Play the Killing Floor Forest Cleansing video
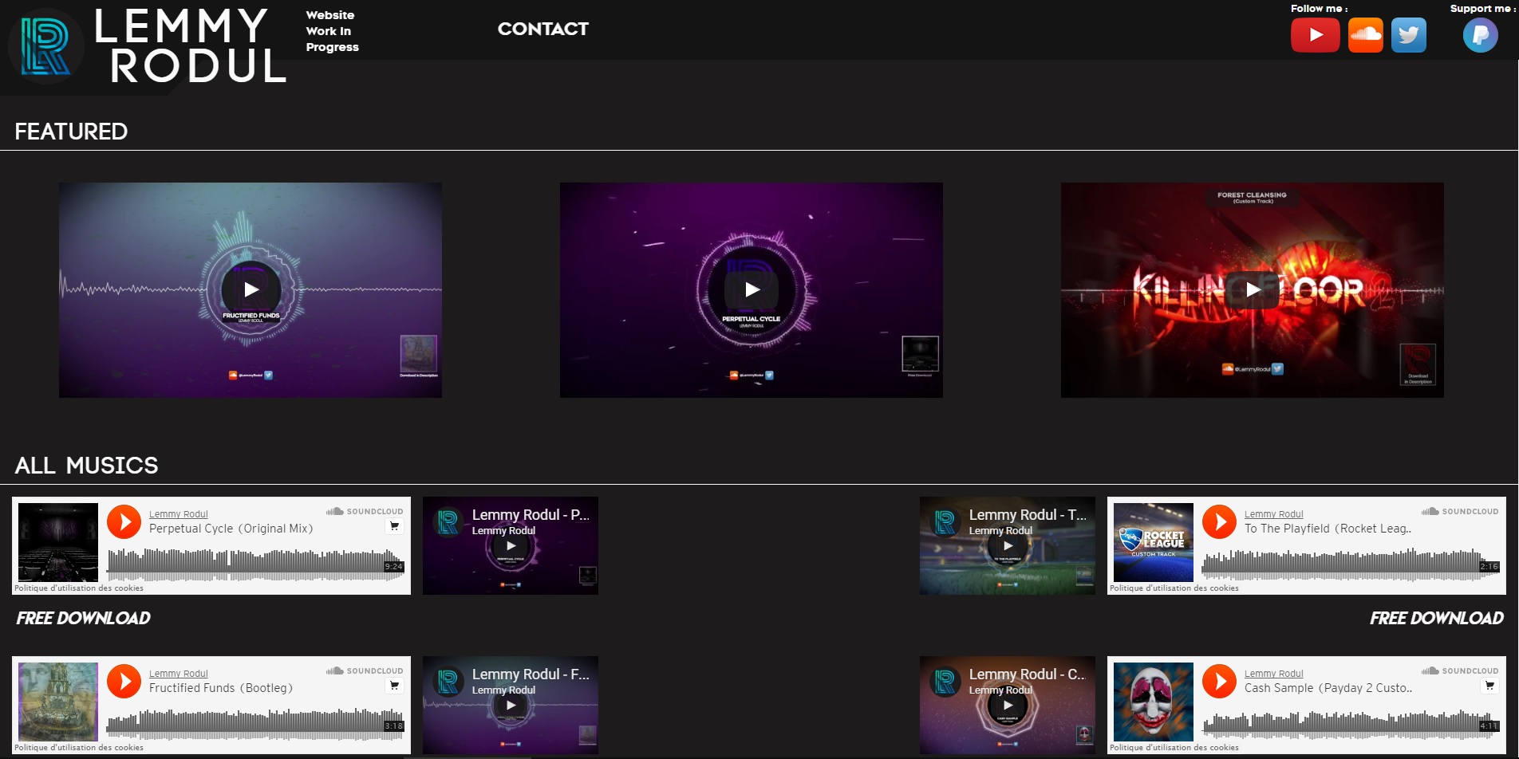1519x759 pixels. (1253, 290)
